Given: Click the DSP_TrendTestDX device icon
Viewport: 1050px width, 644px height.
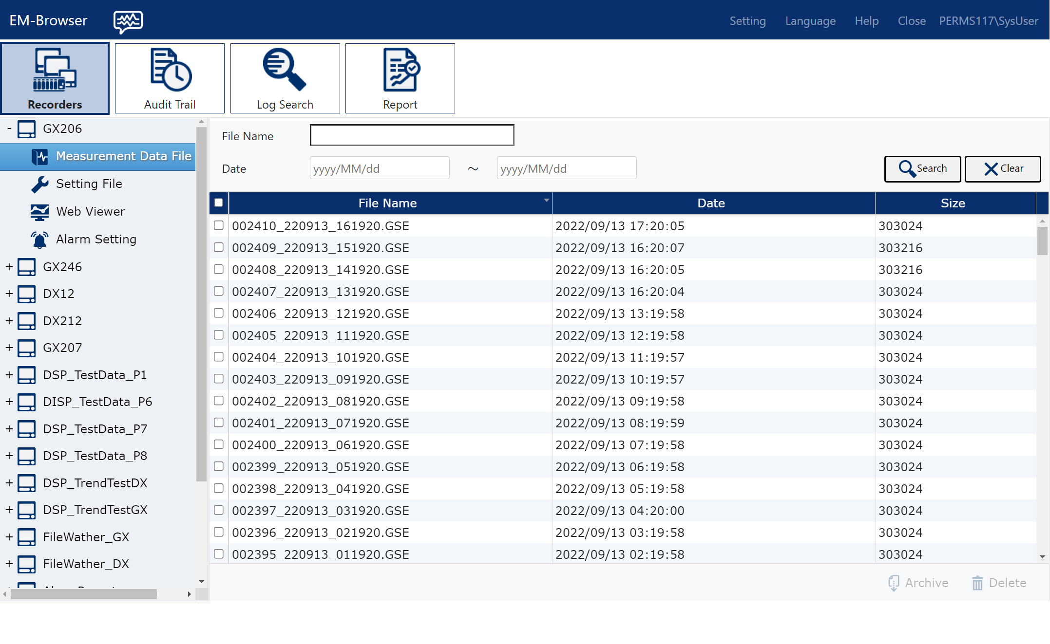Looking at the screenshot, I should click(x=26, y=483).
